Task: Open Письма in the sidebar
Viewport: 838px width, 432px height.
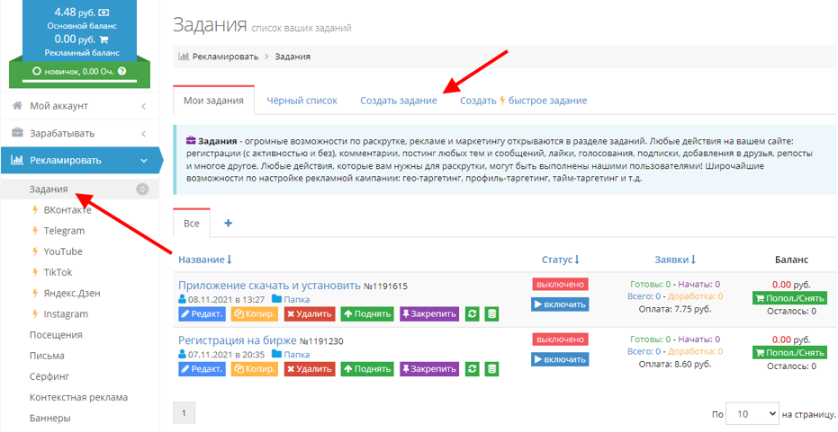Action: (47, 356)
